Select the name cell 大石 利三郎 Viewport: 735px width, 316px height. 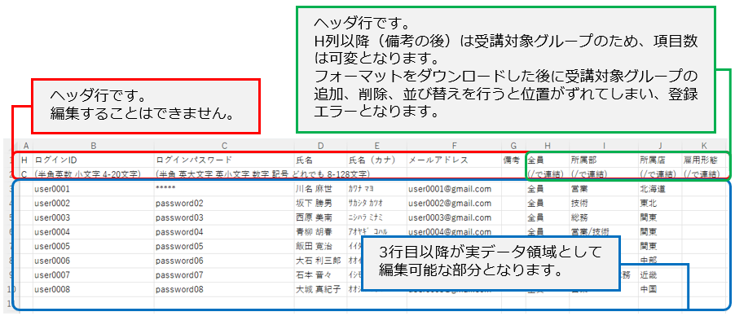point(320,261)
